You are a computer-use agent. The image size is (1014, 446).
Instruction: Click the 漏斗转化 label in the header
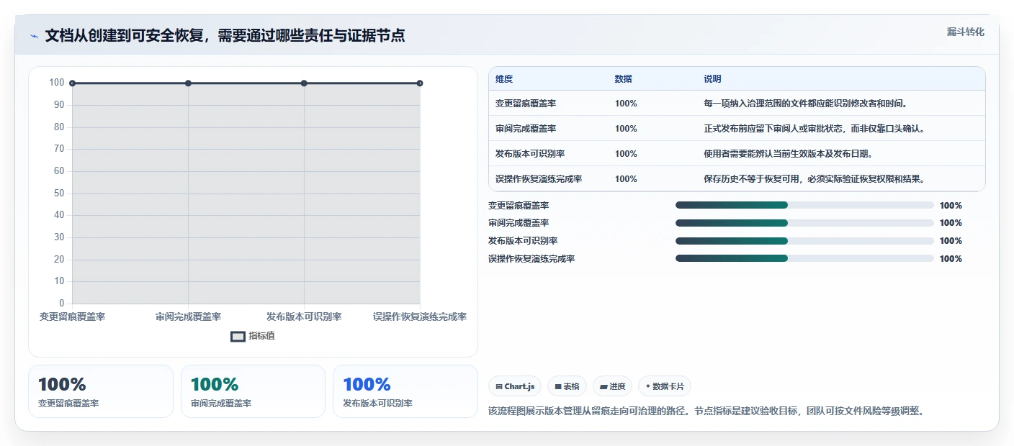[x=965, y=32]
